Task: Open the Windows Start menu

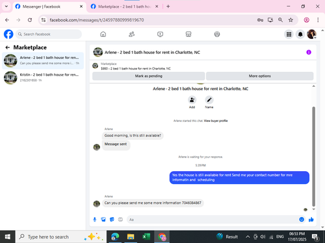Action: (8, 237)
